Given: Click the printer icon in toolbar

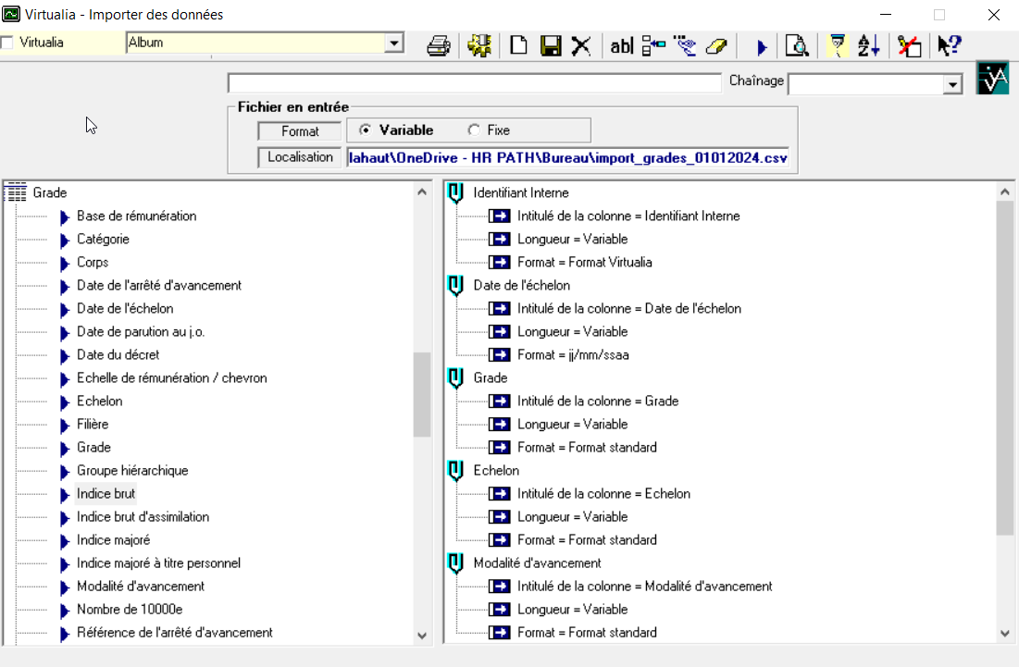Looking at the screenshot, I should tap(439, 45).
